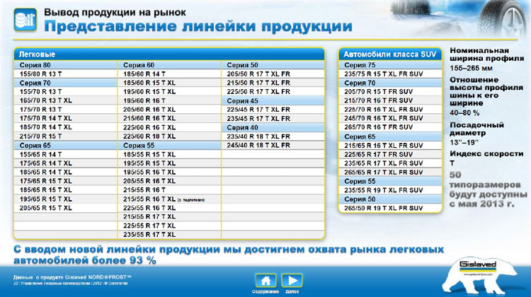Click the 175/65 R 15 T XL cell

coord(65,181)
